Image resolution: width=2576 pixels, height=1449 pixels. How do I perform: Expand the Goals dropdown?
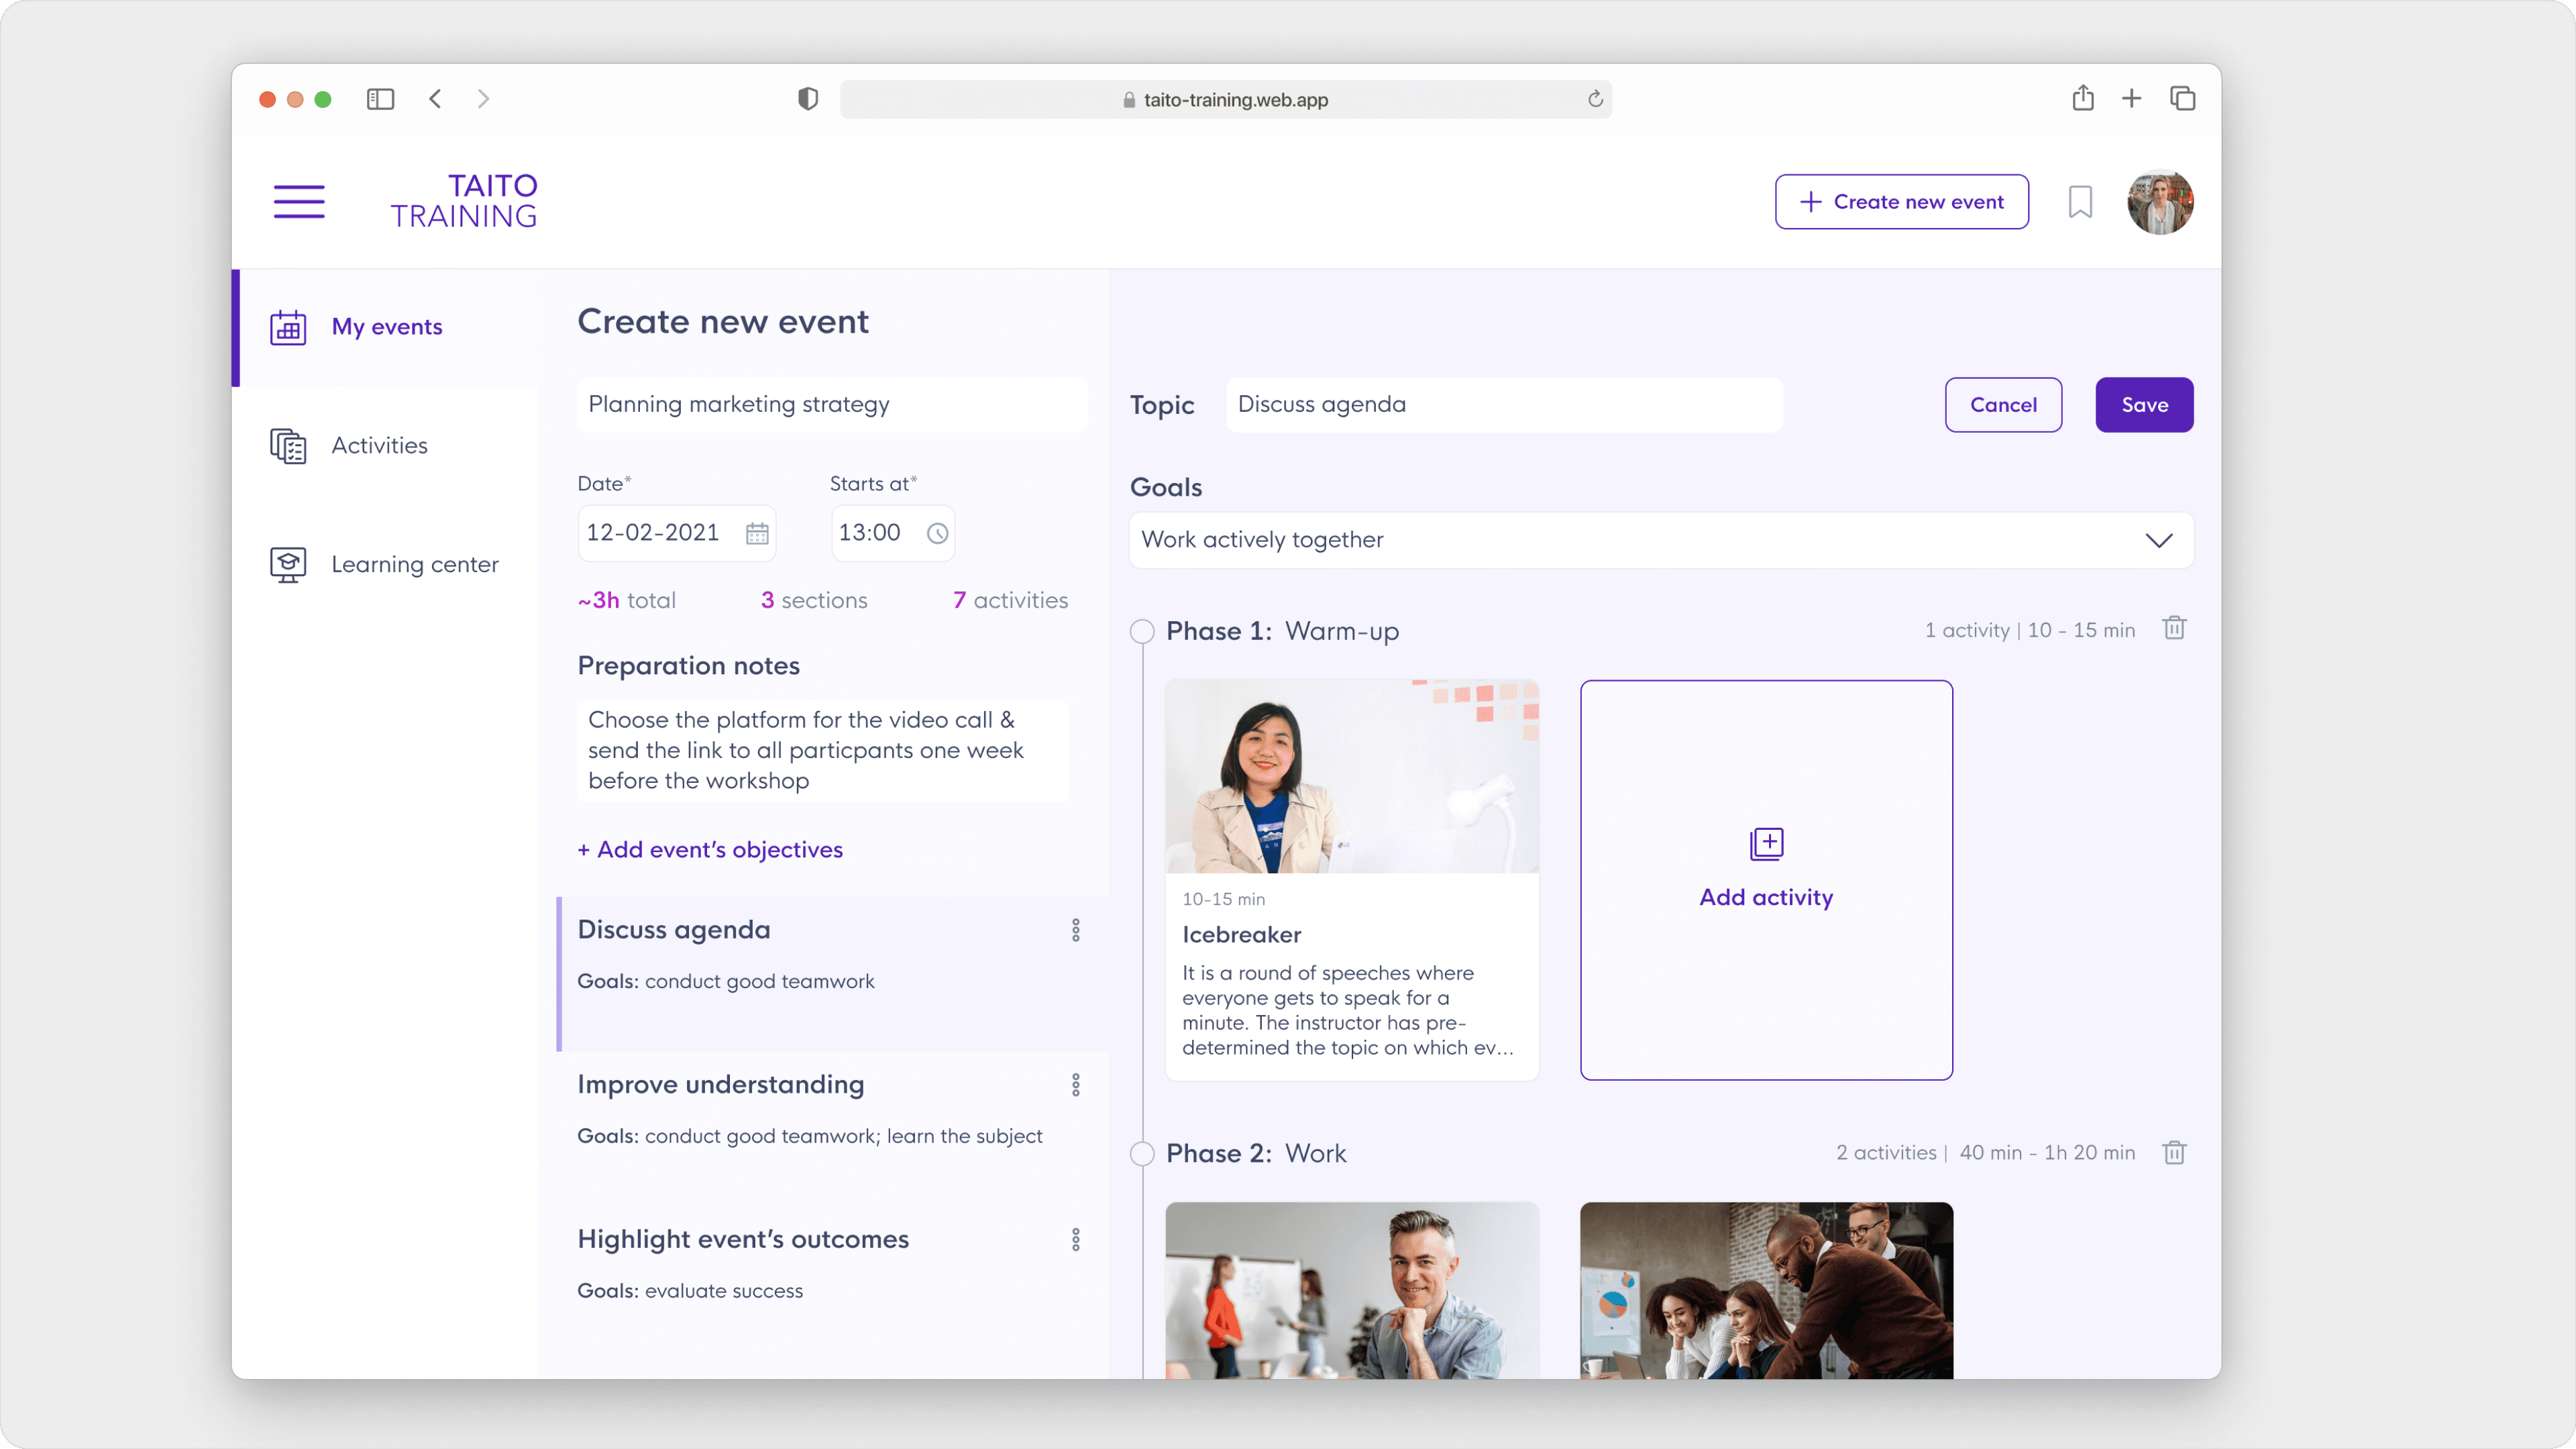(2159, 540)
